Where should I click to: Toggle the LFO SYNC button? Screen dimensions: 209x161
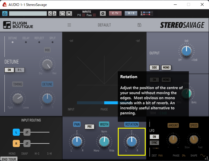coord(154,143)
